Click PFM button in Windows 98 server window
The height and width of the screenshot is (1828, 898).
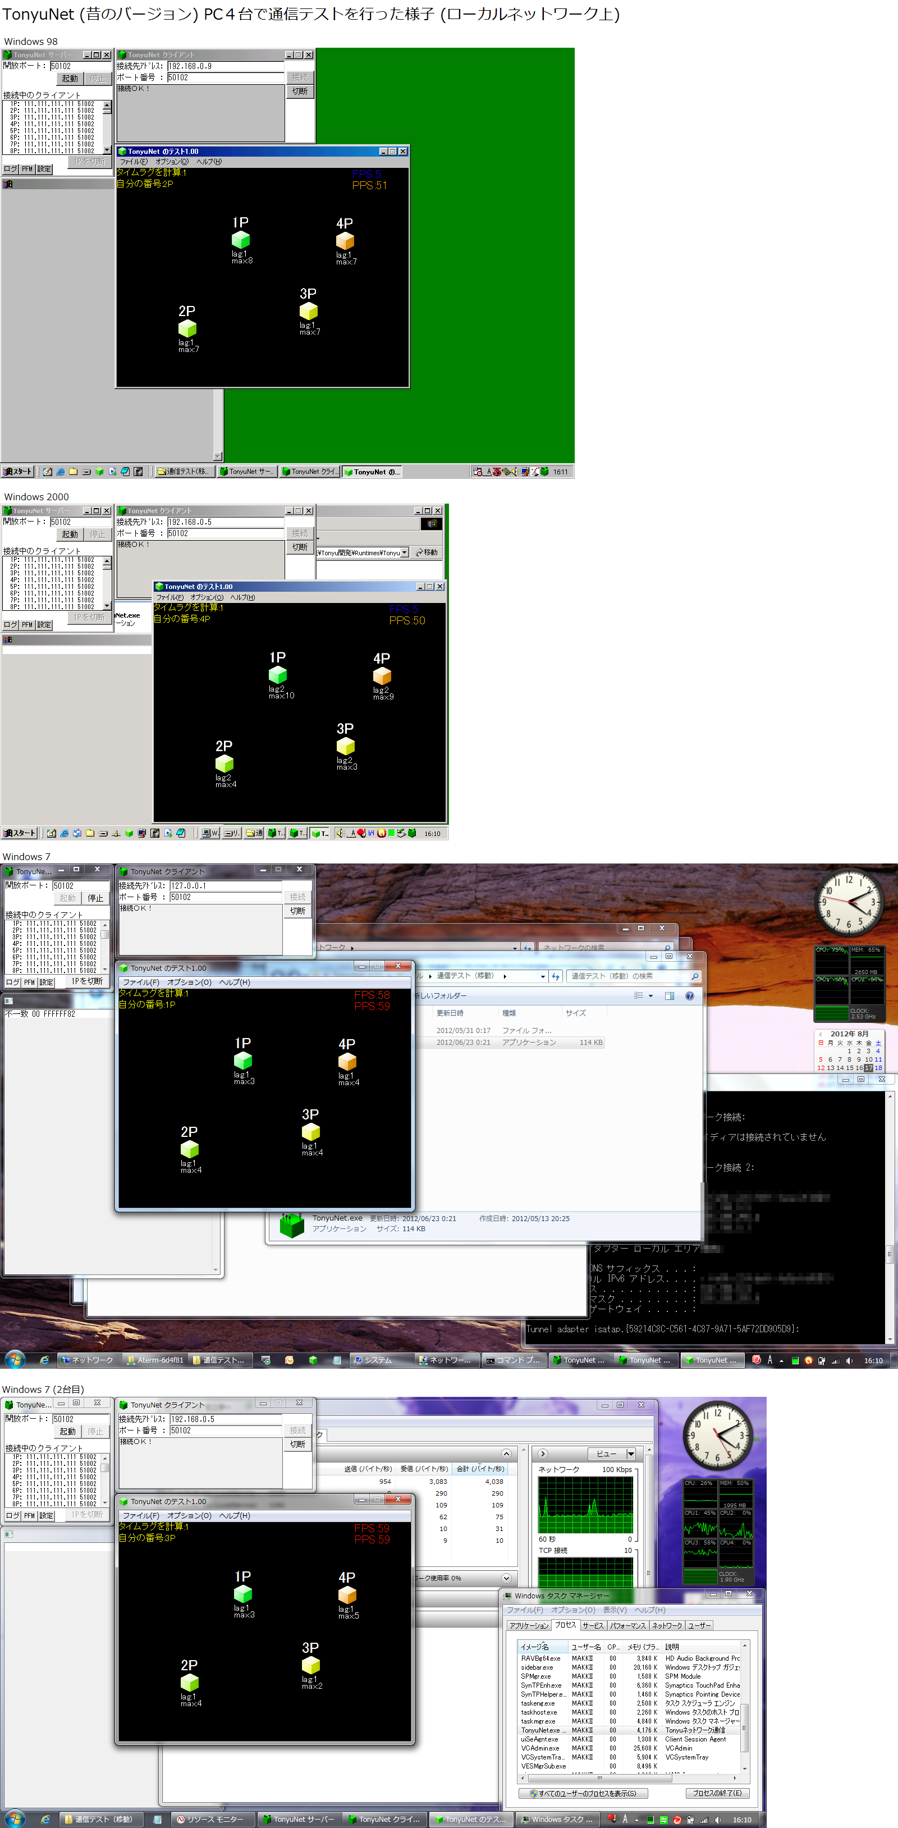(x=27, y=169)
